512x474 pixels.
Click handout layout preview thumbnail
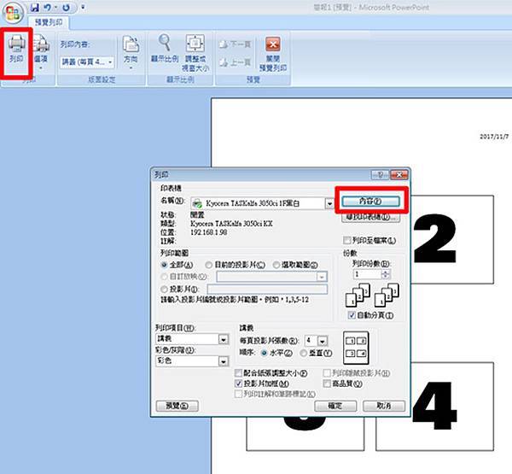(x=356, y=347)
